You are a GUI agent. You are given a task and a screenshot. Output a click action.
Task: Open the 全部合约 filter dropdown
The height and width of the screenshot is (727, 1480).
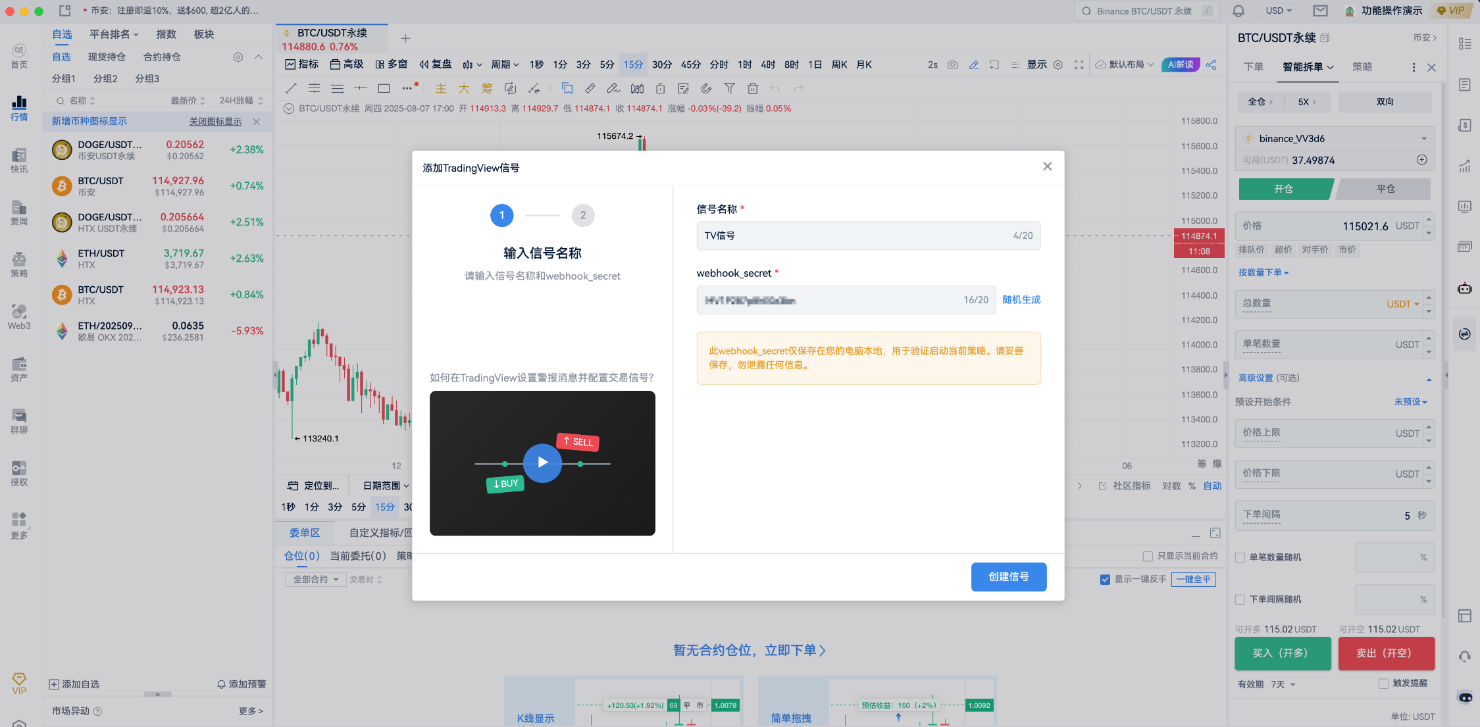pos(315,580)
